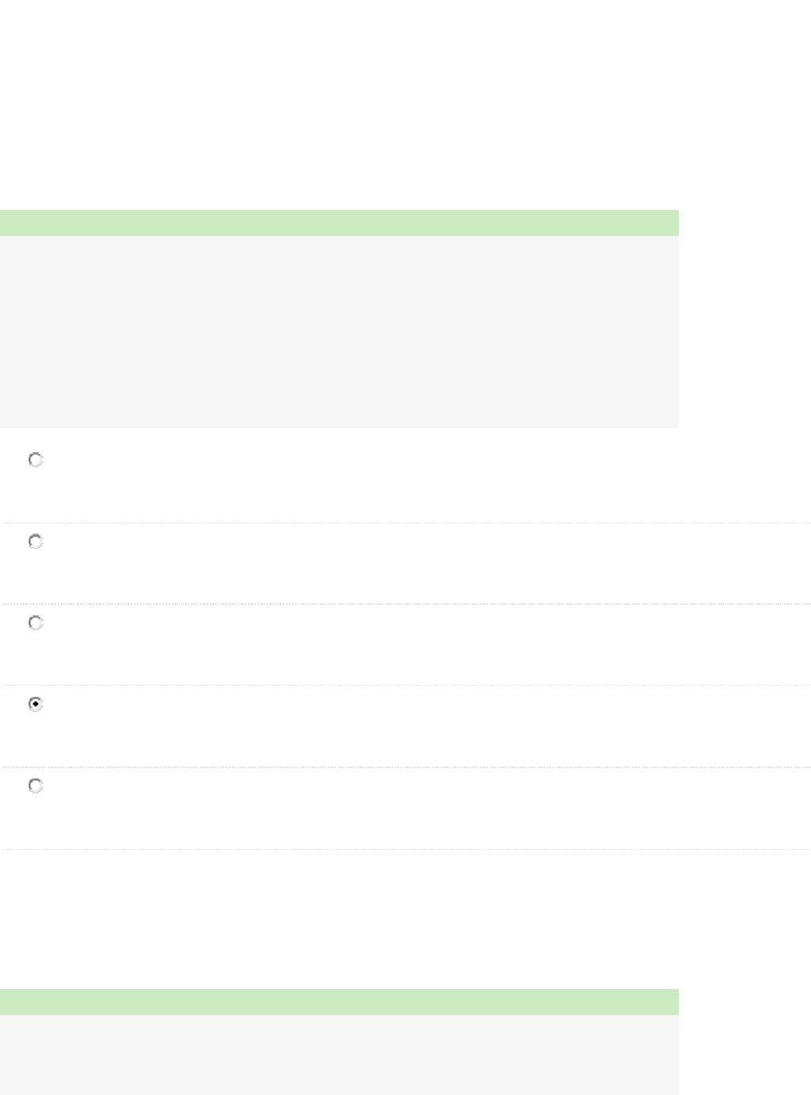Click the lower green header bar
The image size is (811, 1095).
click(339, 1002)
